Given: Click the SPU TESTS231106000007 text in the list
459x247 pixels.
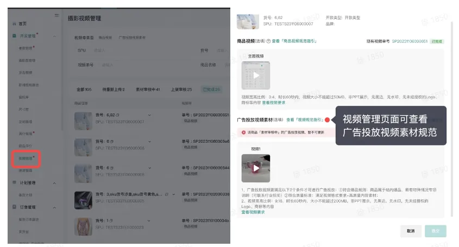Looking at the screenshot, I should tap(120, 122).
